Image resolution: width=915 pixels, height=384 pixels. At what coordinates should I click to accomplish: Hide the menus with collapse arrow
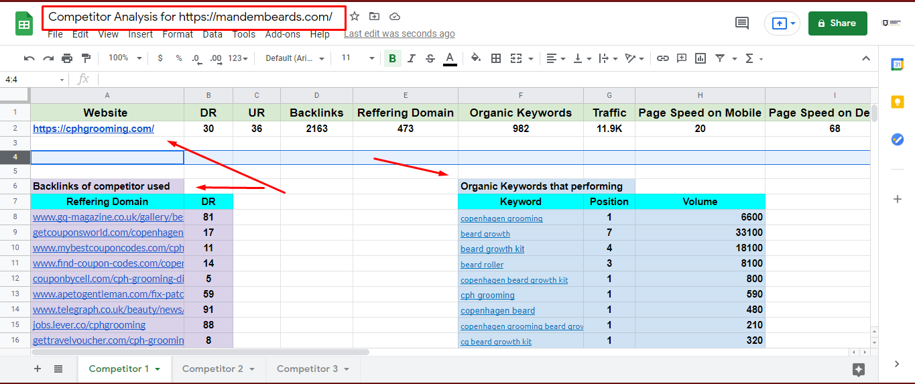(866, 58)
